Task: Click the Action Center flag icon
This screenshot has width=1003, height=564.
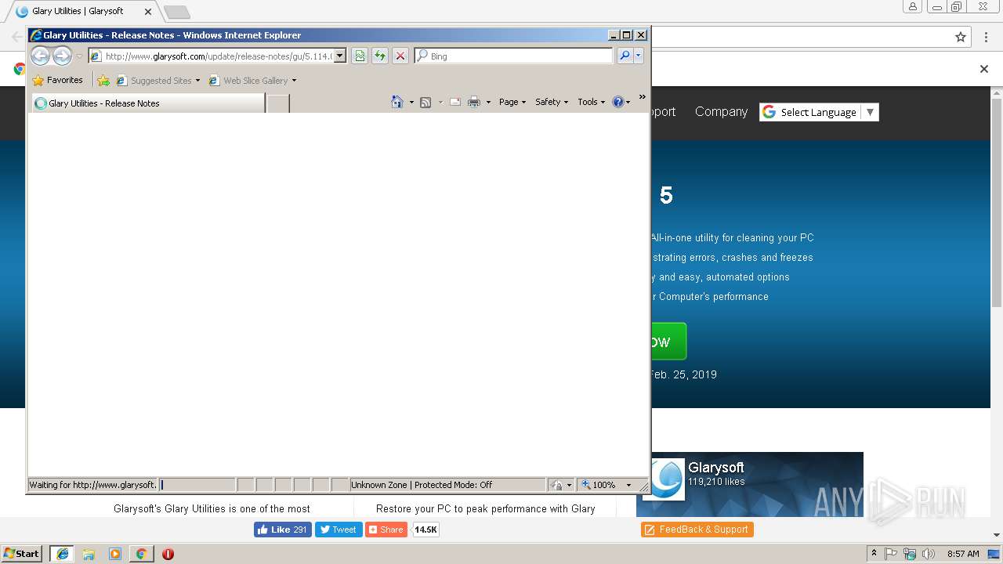Action: 891,554
